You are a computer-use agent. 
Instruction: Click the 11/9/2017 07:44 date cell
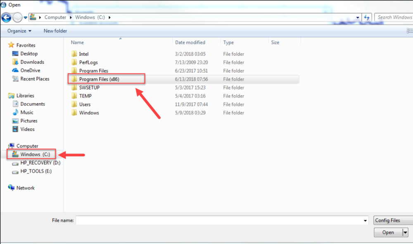tap(191, 104)
